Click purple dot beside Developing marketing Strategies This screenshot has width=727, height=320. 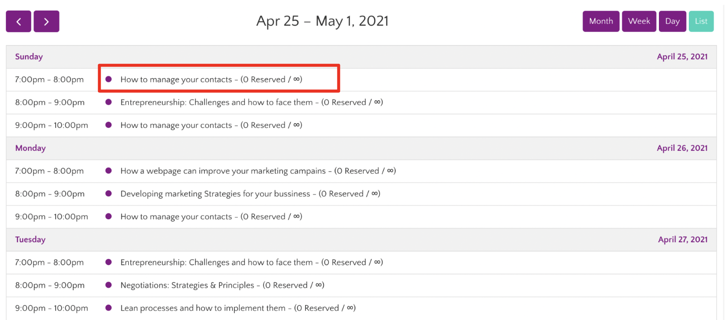[x=109, y=194]
